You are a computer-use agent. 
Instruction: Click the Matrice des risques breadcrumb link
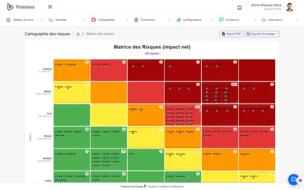(100, 34)
